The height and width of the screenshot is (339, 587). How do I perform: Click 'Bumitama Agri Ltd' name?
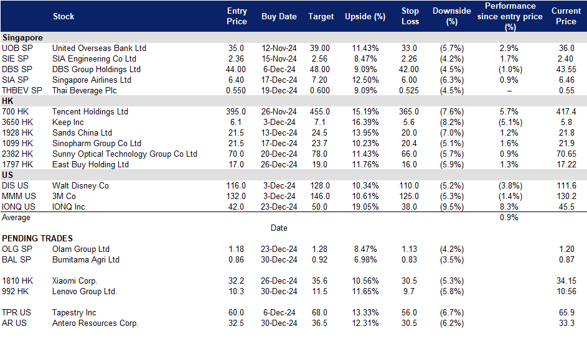86,259
